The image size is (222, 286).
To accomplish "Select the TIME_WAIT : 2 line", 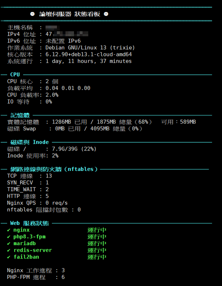I will point(28,189).
